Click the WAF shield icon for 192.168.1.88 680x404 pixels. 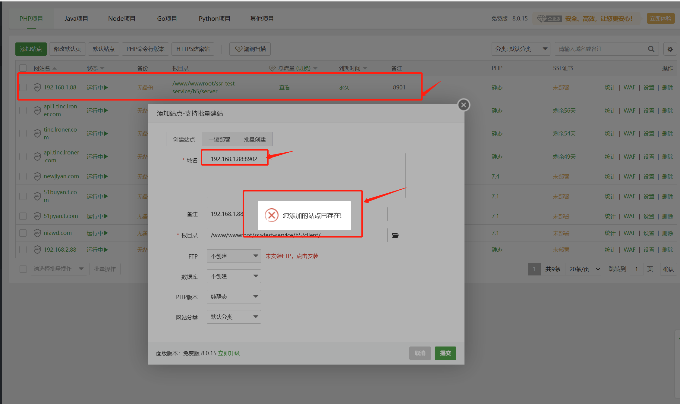[37, 87]
